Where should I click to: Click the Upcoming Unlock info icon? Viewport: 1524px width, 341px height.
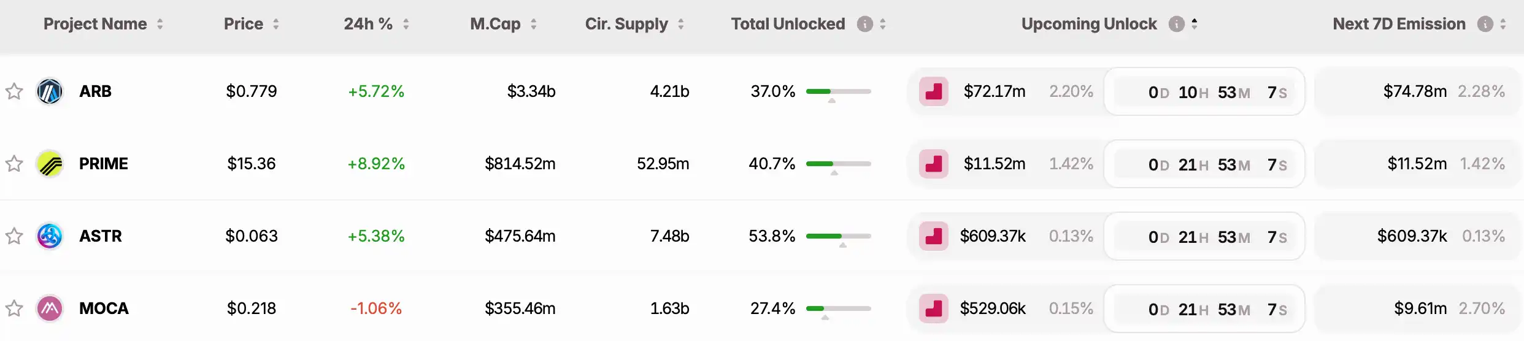[1176, 24]
